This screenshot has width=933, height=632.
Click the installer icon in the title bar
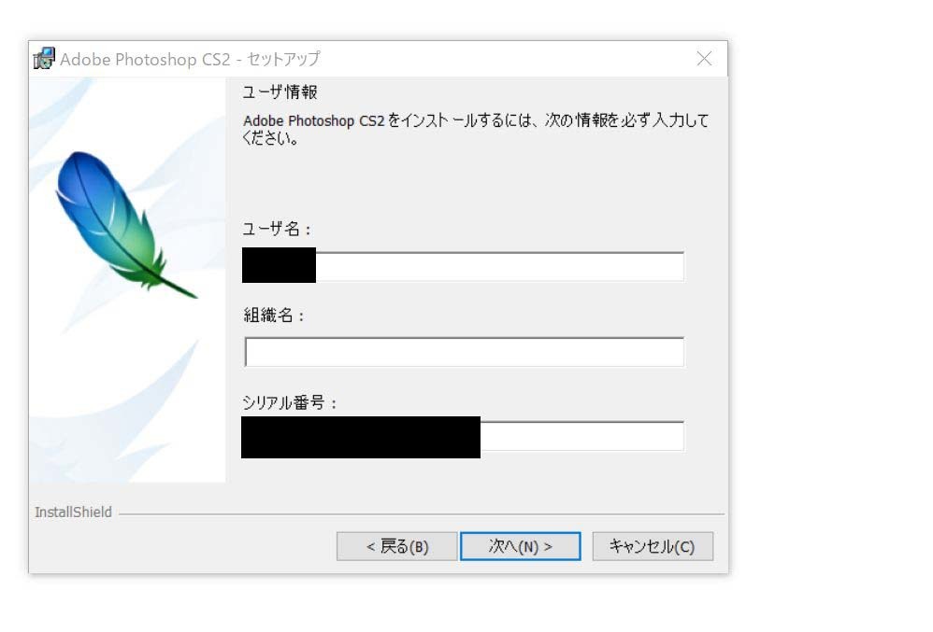(x=44, y=59)
